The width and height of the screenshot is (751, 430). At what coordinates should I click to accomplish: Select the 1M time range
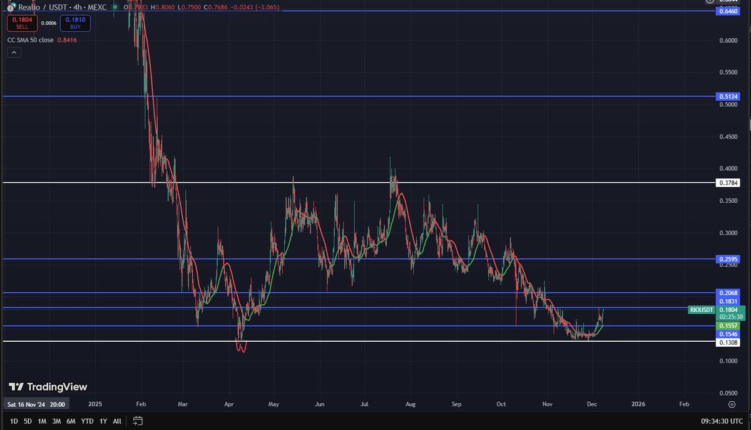click(42, 421)
